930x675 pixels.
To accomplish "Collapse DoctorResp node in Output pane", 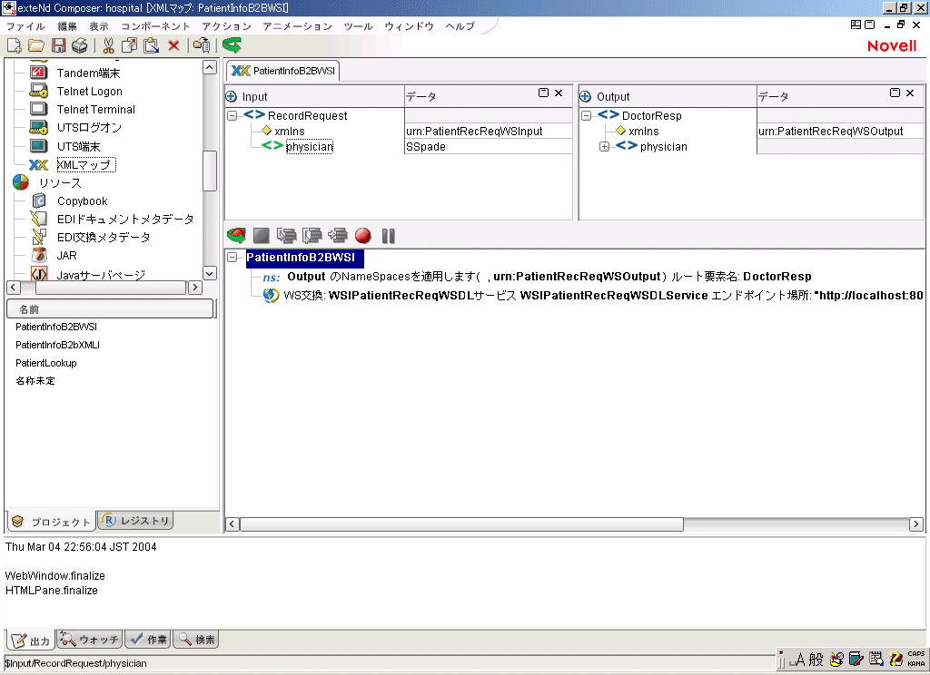I will click(587, 115).
